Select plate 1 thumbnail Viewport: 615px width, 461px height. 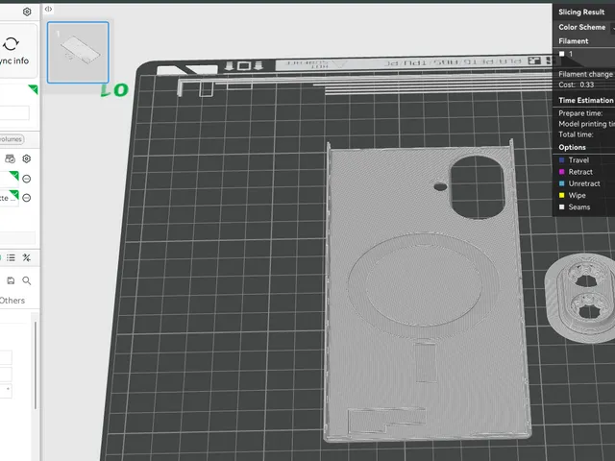tap(78, 53)
